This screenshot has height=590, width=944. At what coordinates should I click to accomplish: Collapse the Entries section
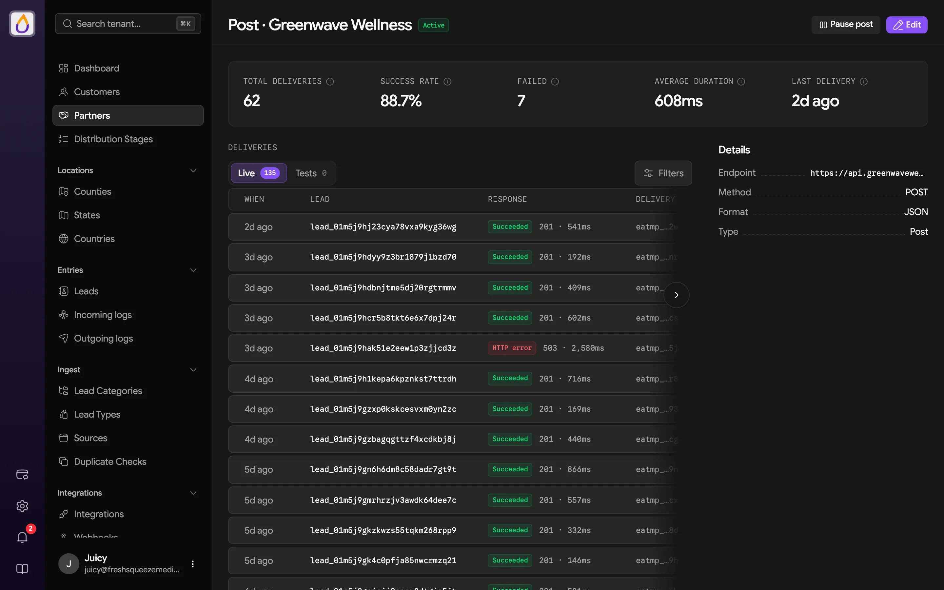(193, 270)
